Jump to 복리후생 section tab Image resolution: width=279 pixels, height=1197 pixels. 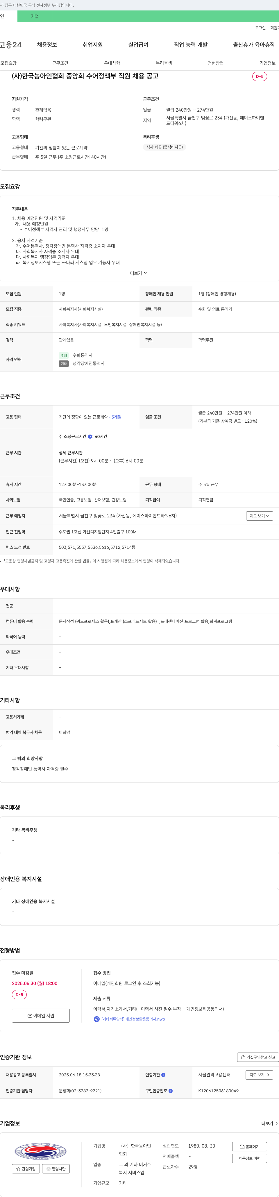[164, 63]
